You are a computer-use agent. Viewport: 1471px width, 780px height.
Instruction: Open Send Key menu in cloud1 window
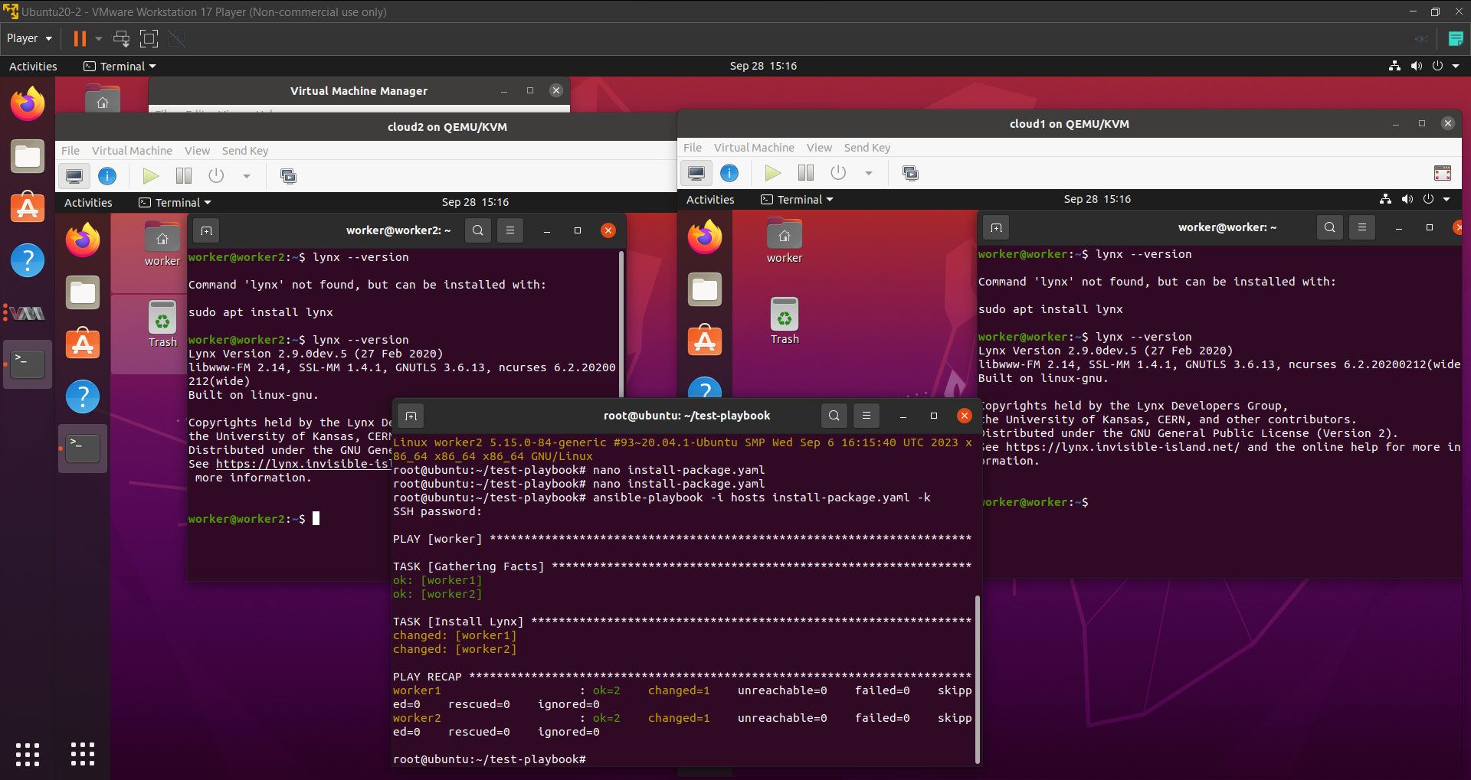pos(867,148)
